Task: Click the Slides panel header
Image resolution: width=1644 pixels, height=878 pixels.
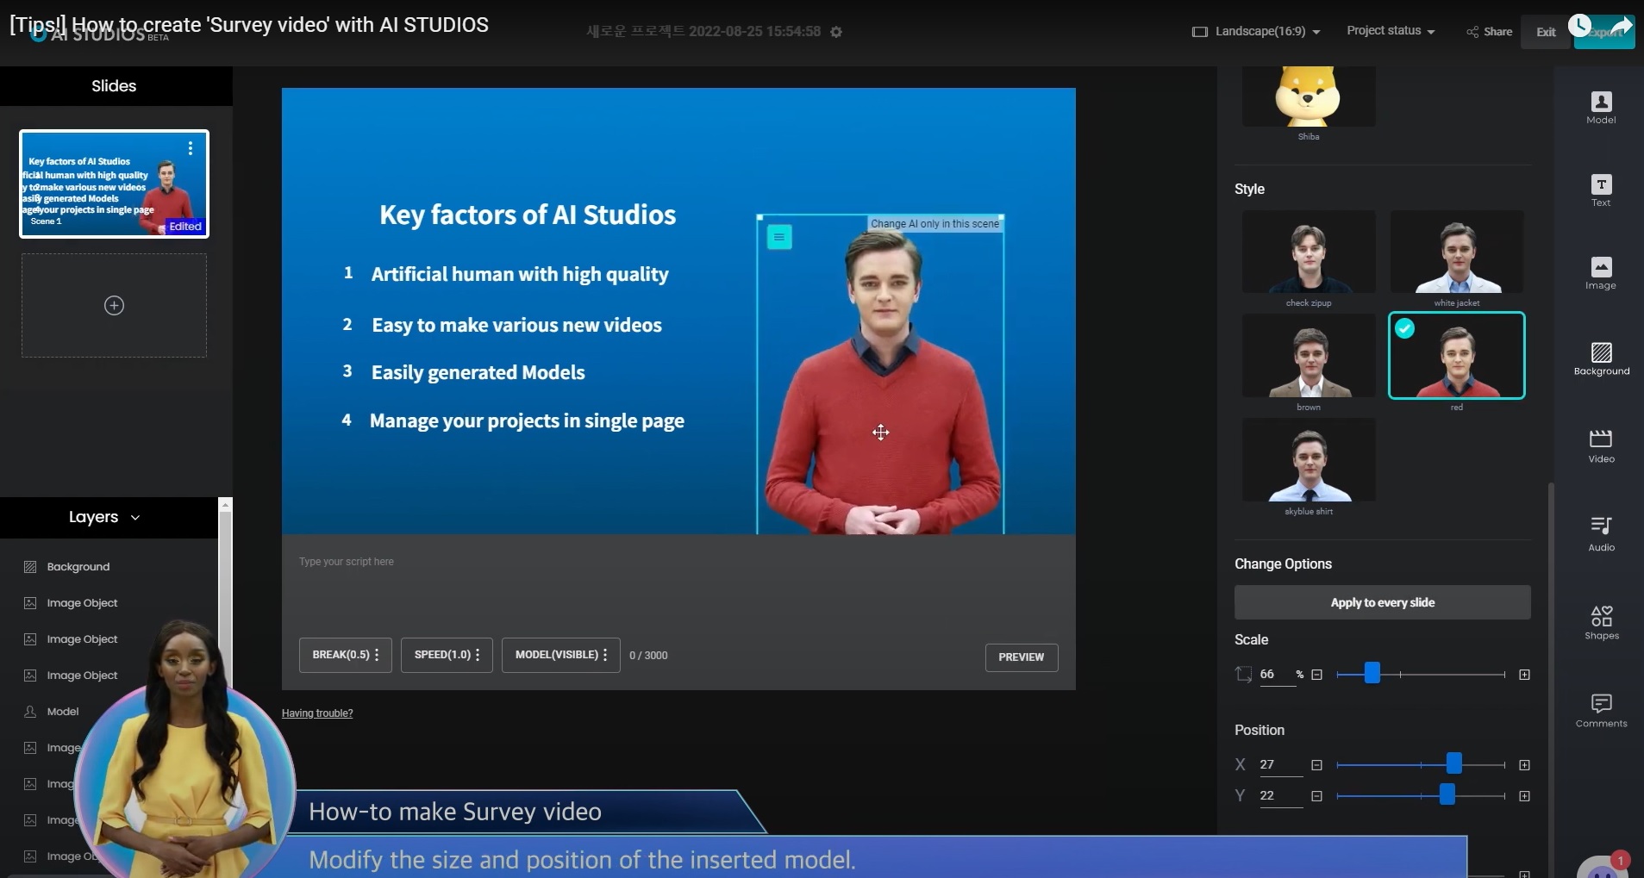Action: (115, 86)
